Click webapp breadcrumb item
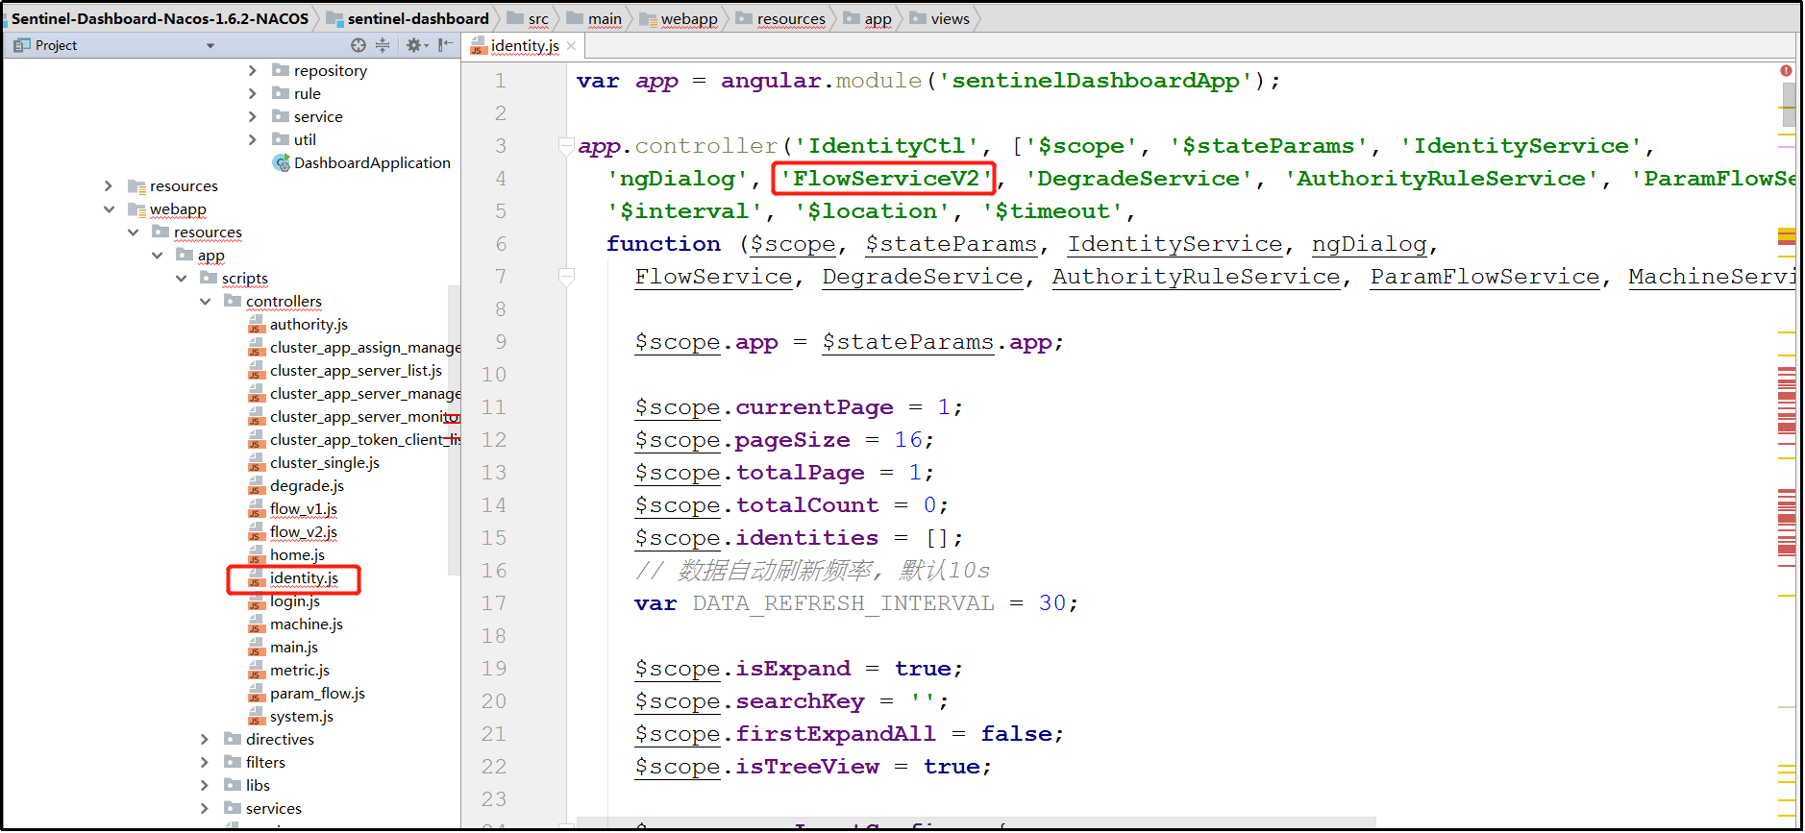1805x833 pixels. point(679,18)
